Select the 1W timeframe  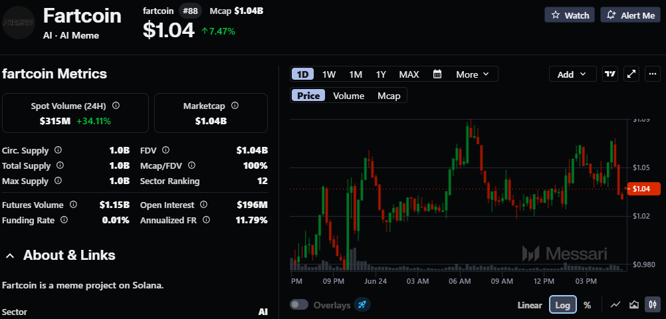point(329,74)
